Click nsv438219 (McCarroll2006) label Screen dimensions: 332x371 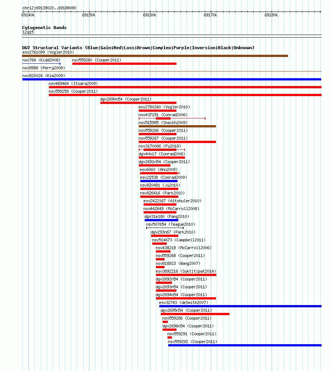(x=184, y=247)
